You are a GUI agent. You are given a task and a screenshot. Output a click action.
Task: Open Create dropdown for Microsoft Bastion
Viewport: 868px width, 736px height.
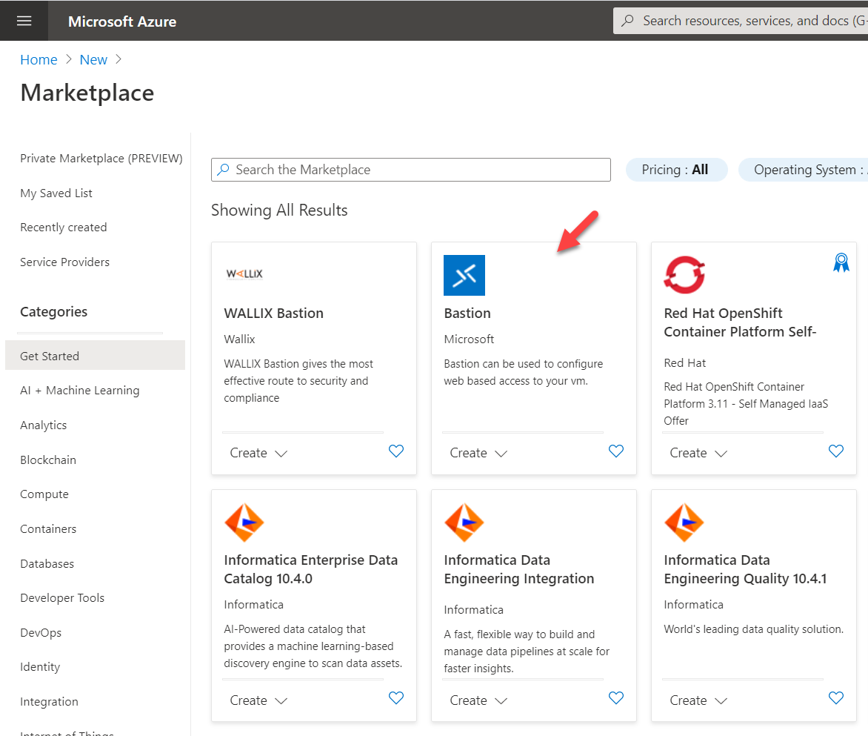tap(478, 453)
